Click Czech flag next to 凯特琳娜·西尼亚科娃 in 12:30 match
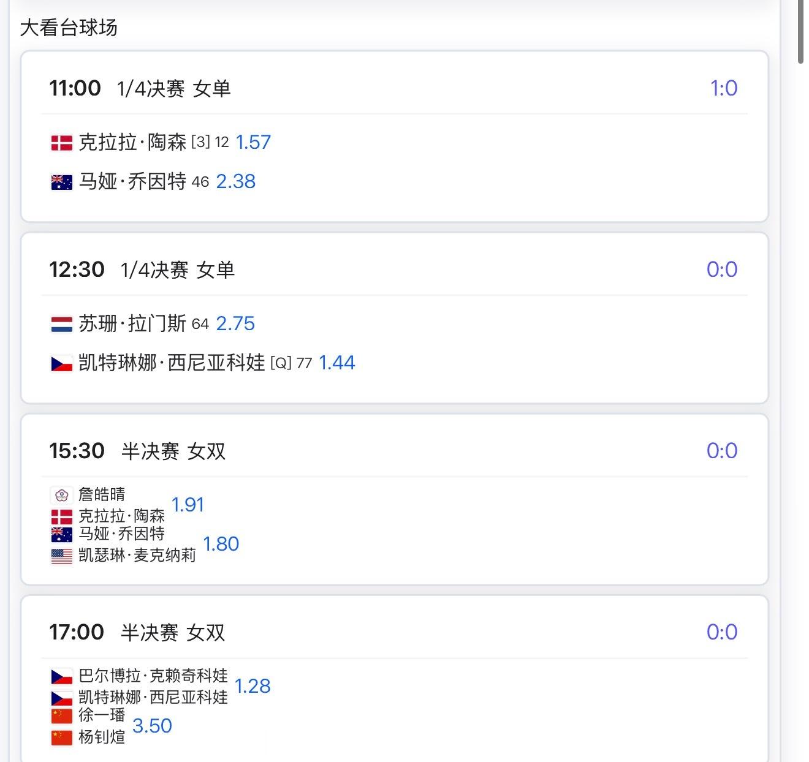The image size is (809, 762). 61,363
